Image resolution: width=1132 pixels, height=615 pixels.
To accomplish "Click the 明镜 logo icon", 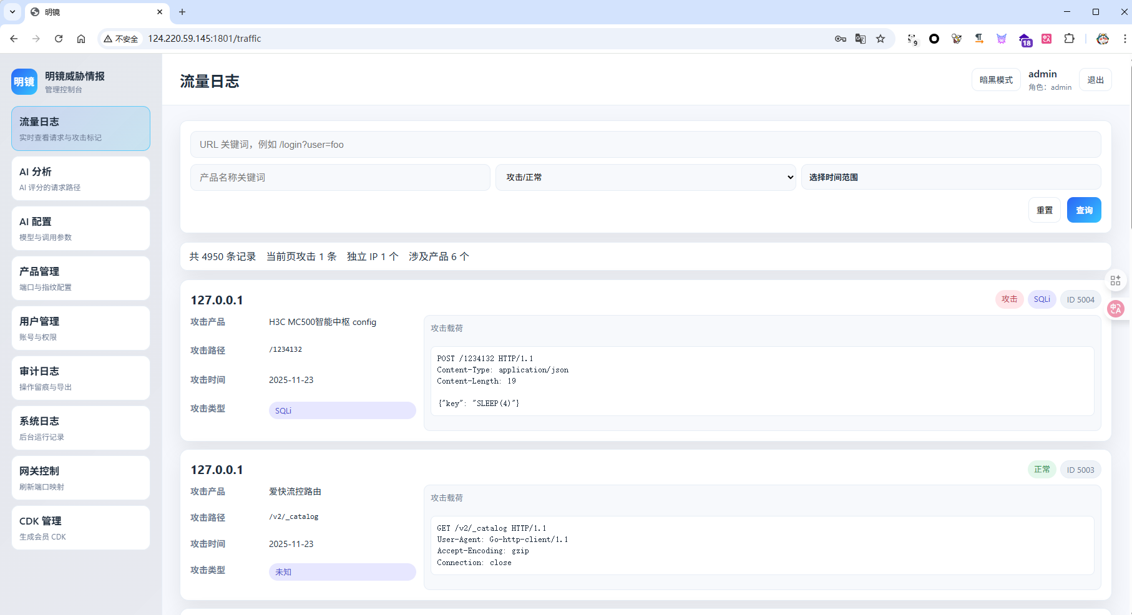I will 24,82.
